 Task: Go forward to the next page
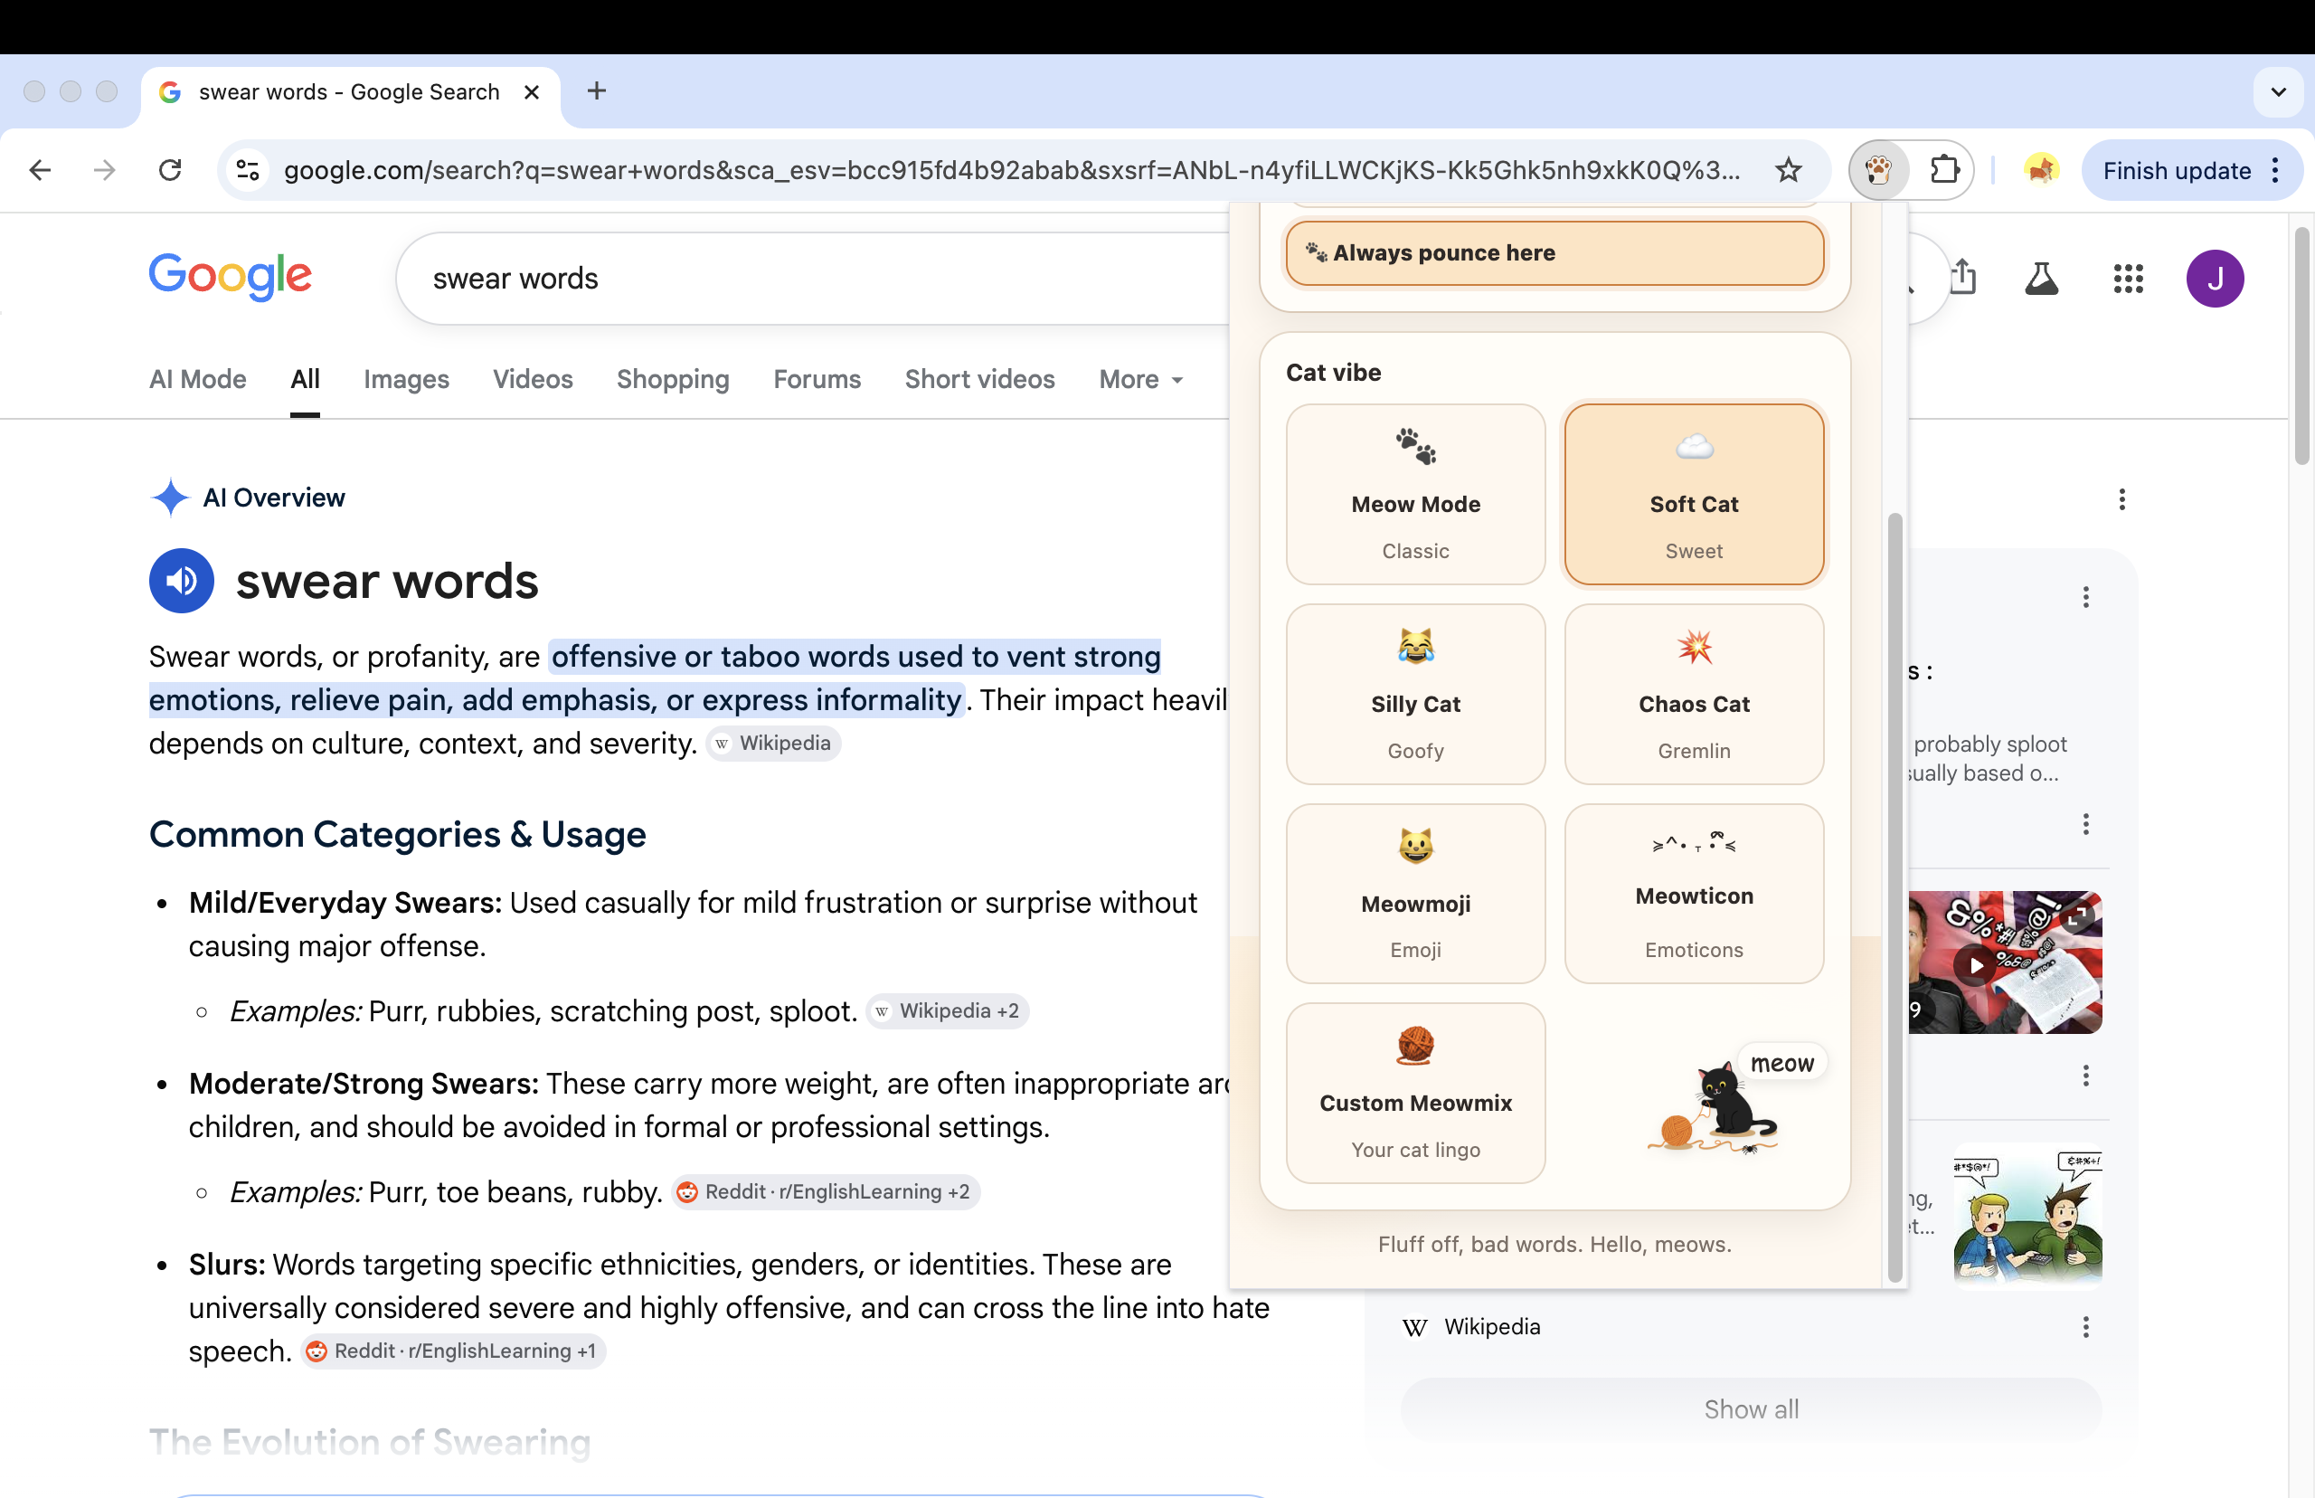(x=104, y=170)
